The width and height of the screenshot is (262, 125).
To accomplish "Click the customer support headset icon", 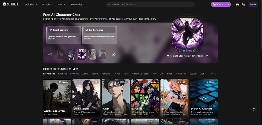I will [254, 109].
